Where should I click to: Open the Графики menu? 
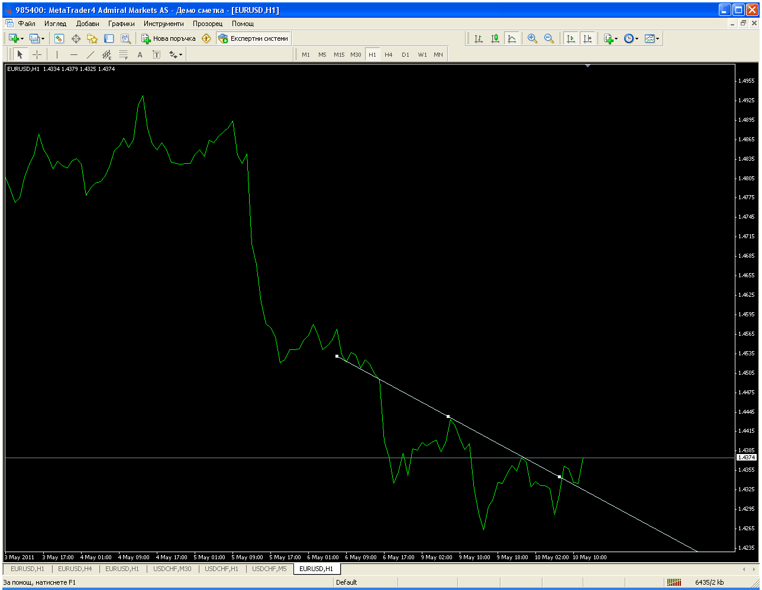click(121, 24)
